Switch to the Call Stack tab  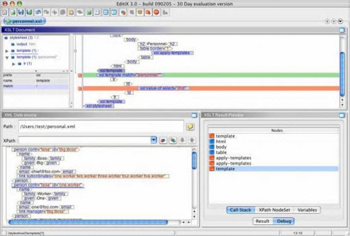coord(241,210)
